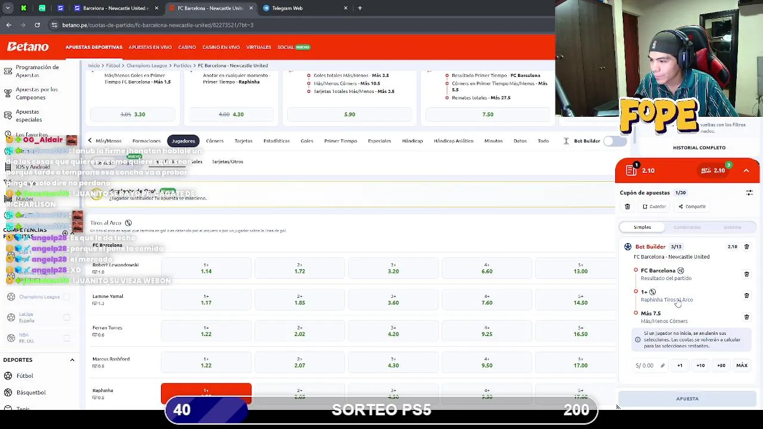This screenshot has width=763, height=429.
Task: Add the boosted 4.30 Raphinha odds
Action: click(x=231, y=114)
